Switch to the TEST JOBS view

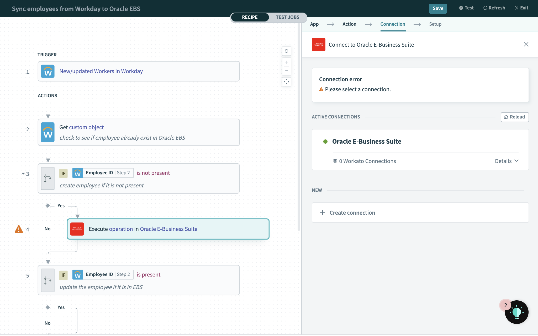[x=287, y=17]
